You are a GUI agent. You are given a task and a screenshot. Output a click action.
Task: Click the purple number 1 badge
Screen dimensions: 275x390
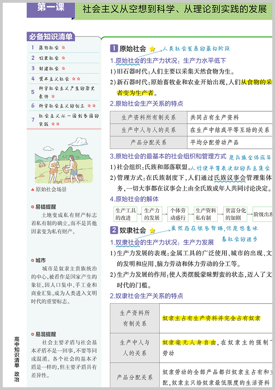[x=114, y=49]
